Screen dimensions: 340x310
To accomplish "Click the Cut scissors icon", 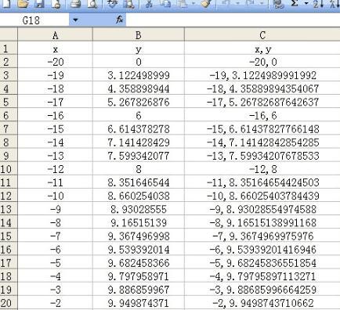I will tap(149, 4).
